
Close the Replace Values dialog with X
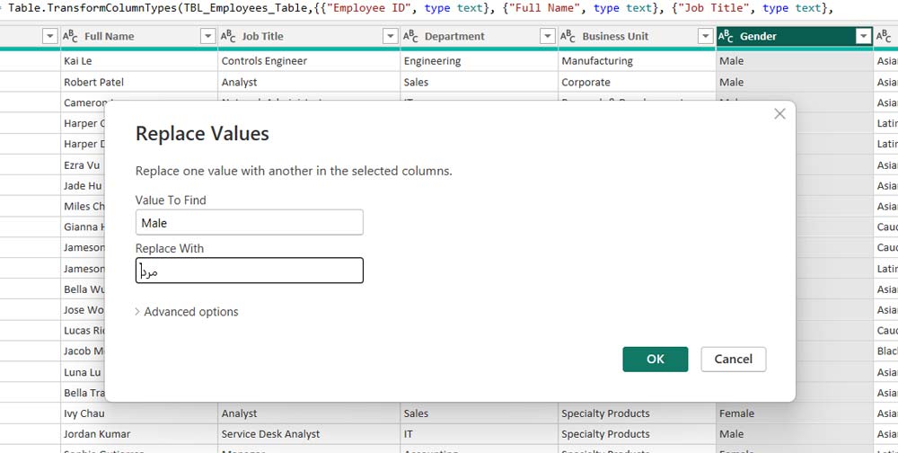tap(779, 113)
